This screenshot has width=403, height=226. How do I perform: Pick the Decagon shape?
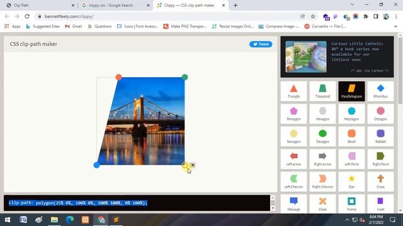click(322, 136)
